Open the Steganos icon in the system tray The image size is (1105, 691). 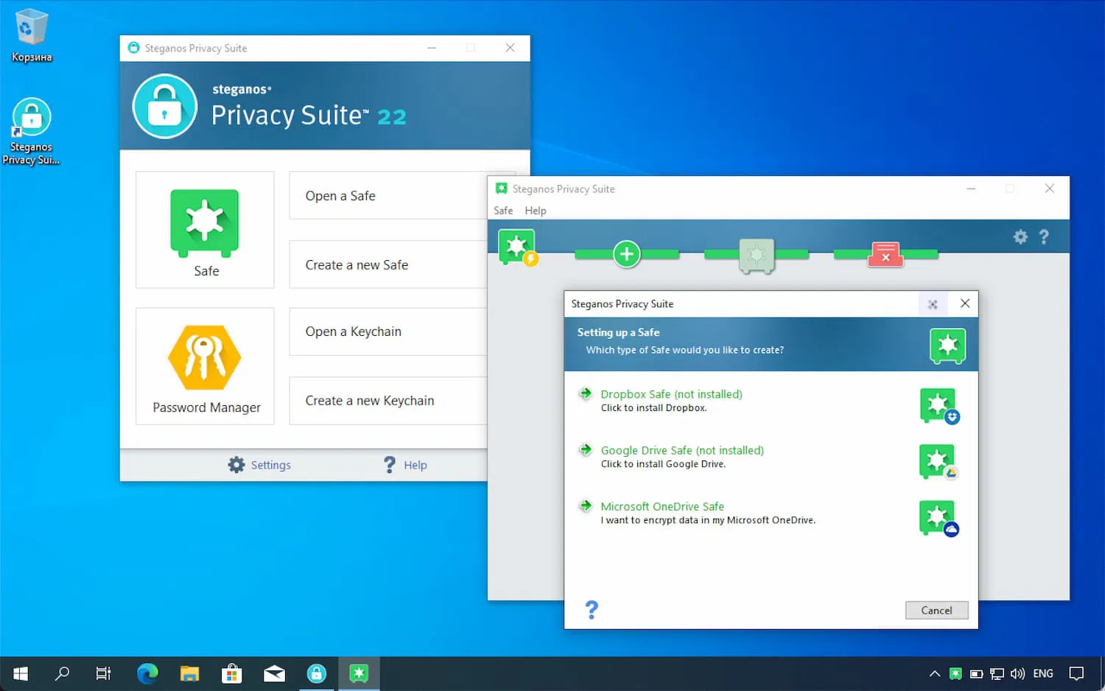click(955, 673)
